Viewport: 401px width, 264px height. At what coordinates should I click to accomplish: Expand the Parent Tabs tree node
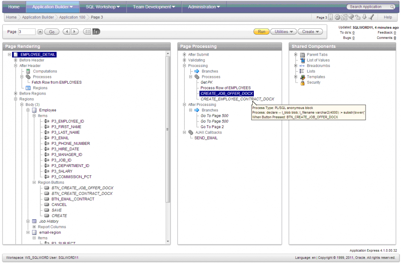(x=295, y=55)
